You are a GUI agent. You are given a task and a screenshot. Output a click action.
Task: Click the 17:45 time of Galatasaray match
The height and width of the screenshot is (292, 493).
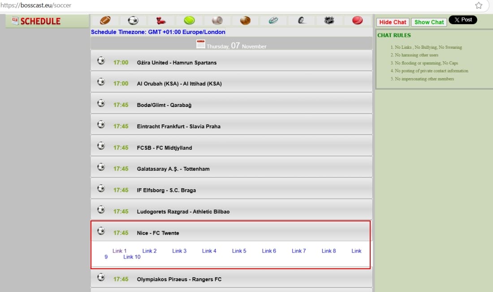[x=121, y=169]
